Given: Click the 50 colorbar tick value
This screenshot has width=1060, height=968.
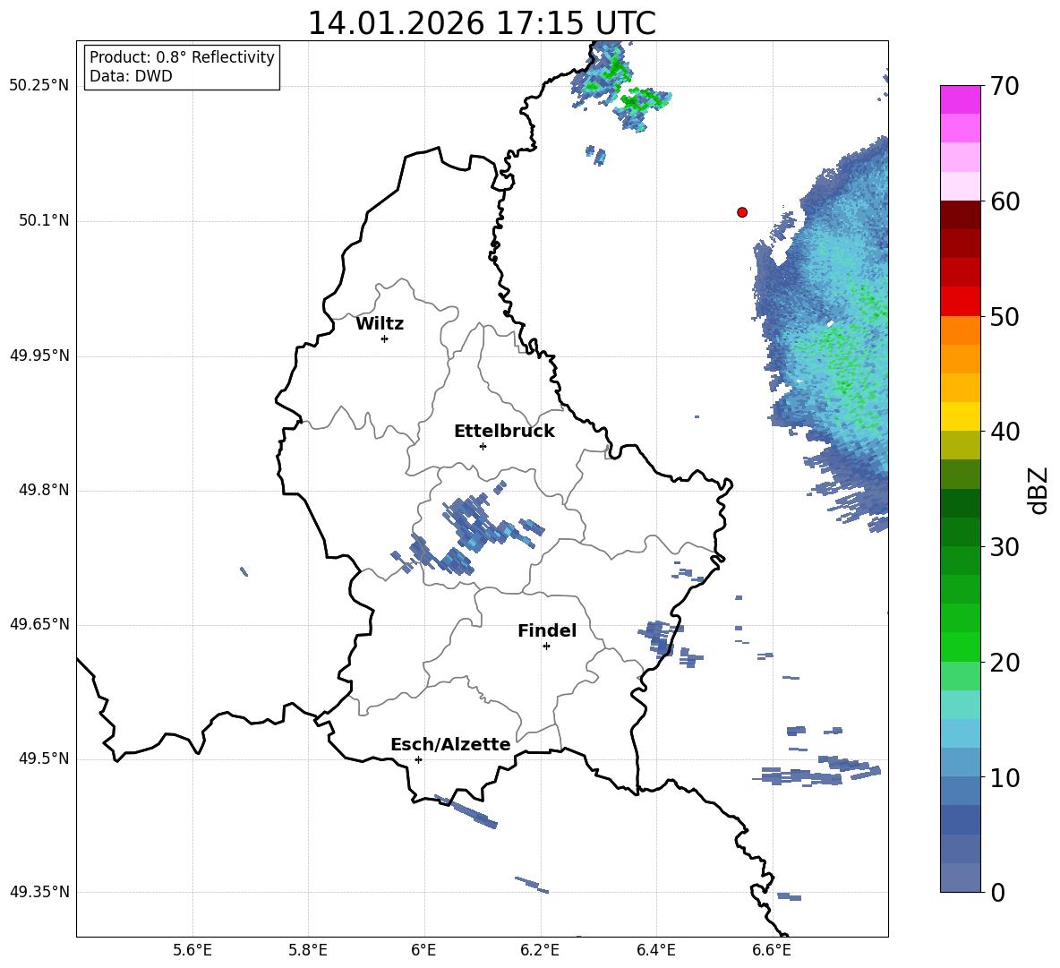Looking at the screenshot, I should 1004,316.
